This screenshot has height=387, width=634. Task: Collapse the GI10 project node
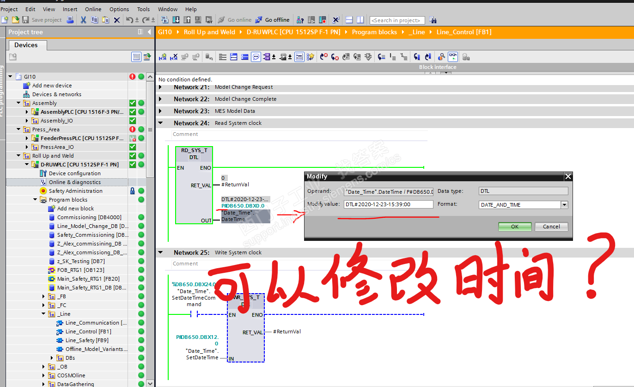(x=10, y=77)
